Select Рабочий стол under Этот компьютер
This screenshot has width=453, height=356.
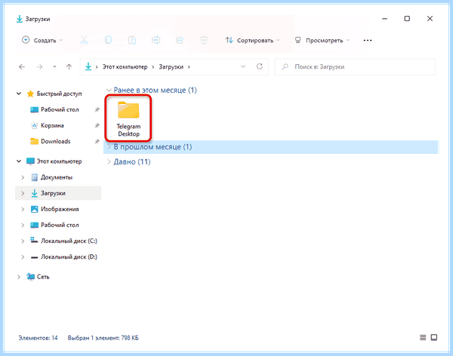pos(60,225)
